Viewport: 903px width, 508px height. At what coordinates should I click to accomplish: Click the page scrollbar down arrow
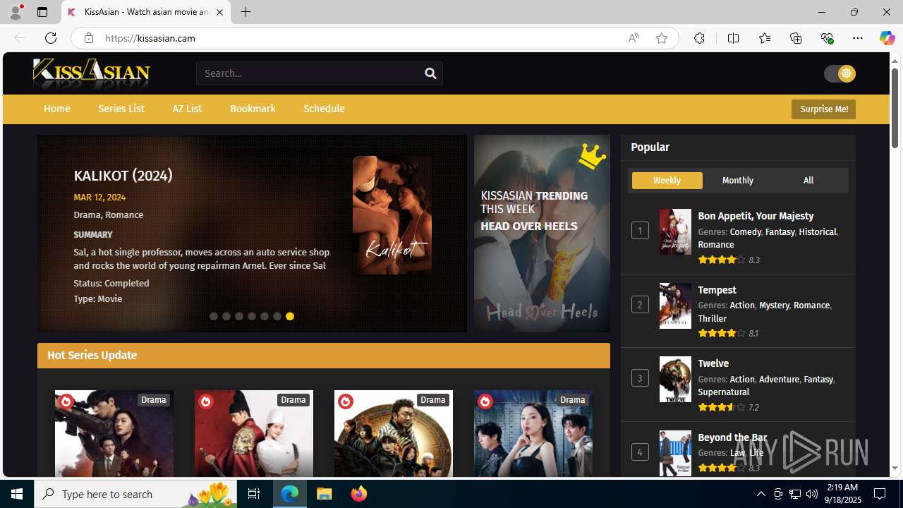(895, 468)
